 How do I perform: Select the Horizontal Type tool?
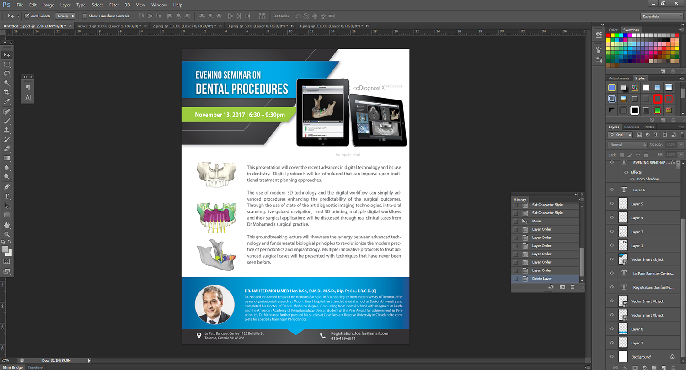click(x=7, y=196)
